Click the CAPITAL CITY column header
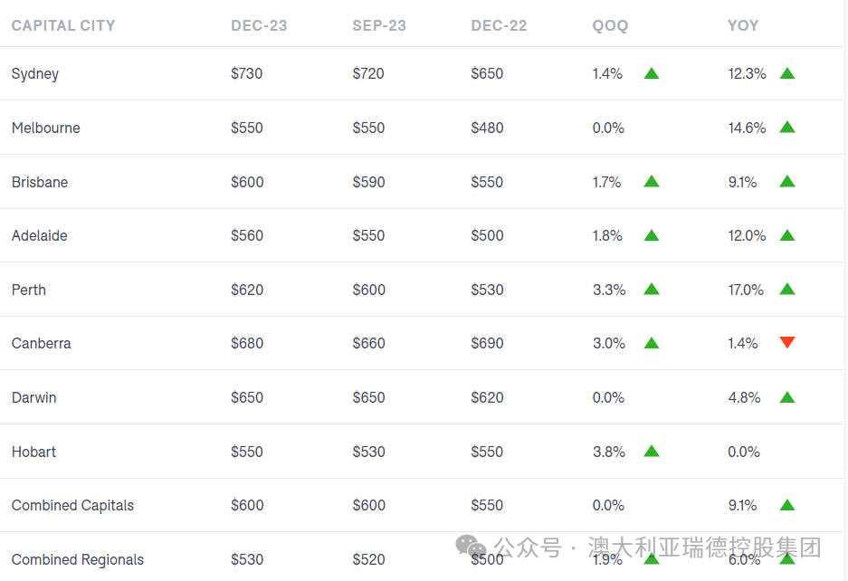Image resolution: width=848 pixels, height=581 pixels. click(63, 25)
